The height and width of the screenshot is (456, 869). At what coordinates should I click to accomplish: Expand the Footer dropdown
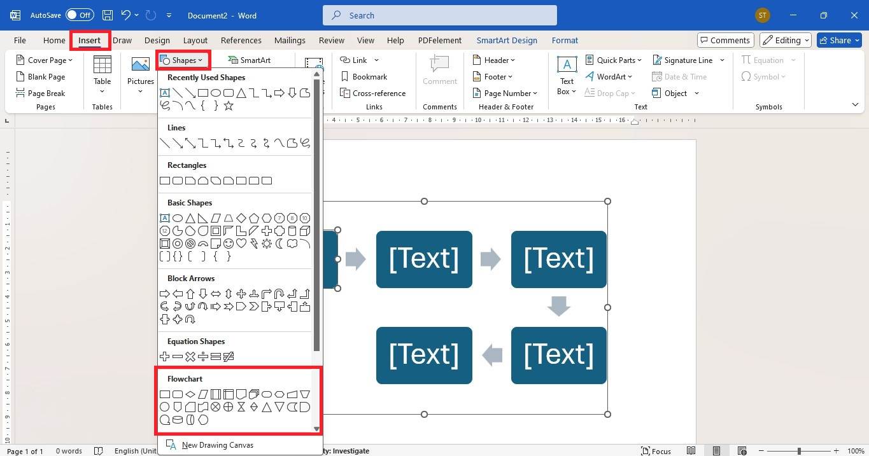(493, 76)
